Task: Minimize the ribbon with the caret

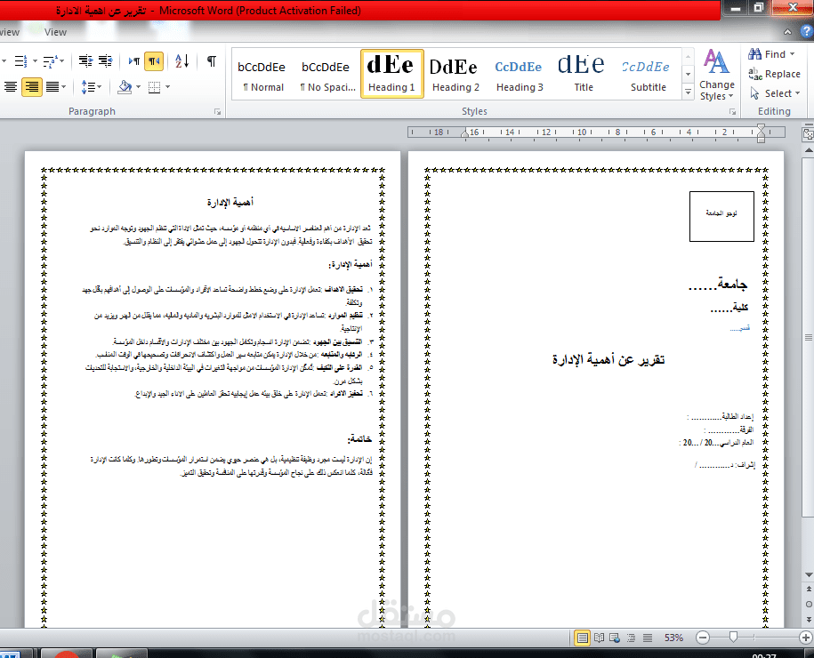Action: tap(787, 32)
